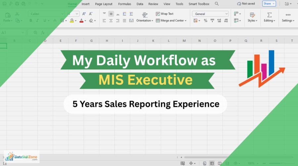The height and width of the screenshot is (166, 298).
Task: Click the horizontal scrollbar left arrow
Action: pos(181,157)
